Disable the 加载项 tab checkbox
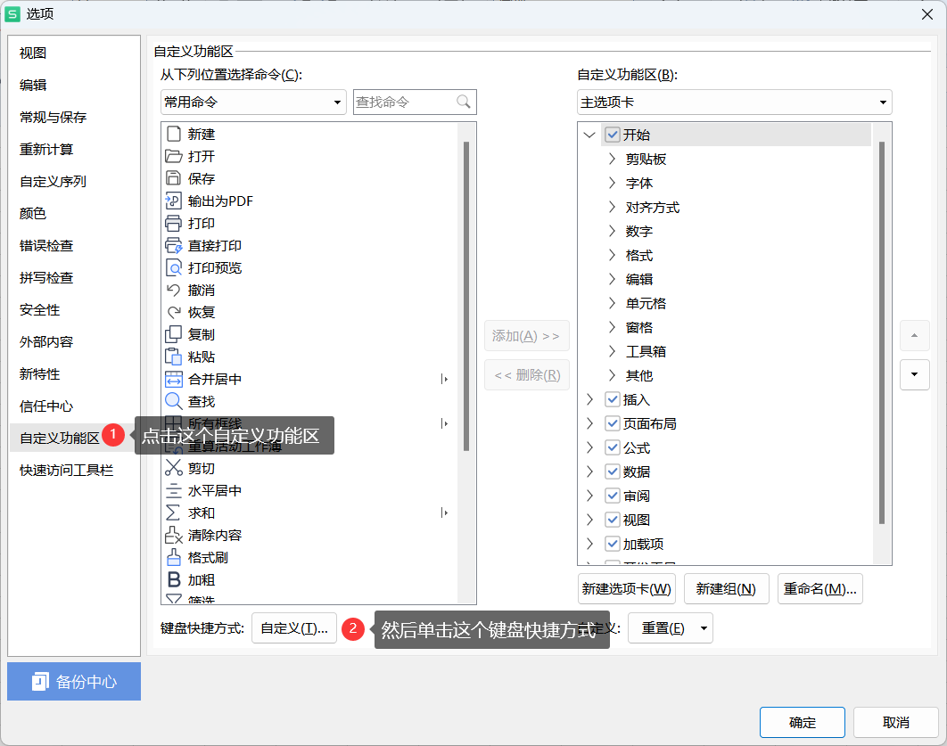The image size is (947, 746). pyautogui.click(x=612, y=544)
